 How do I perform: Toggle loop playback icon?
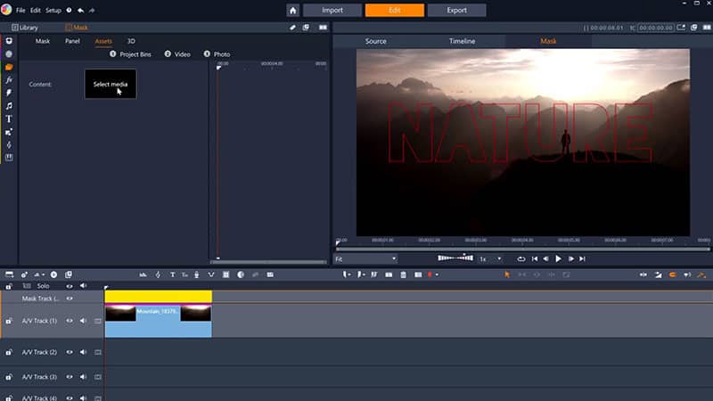coord(521,258)
